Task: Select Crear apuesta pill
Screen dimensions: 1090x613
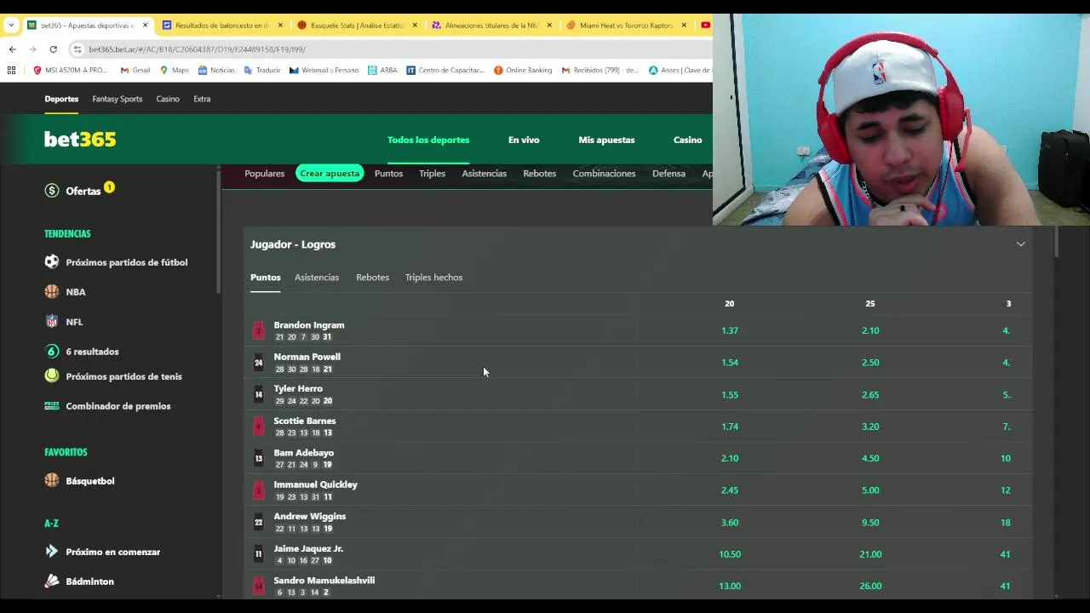Action: (330, 174)
